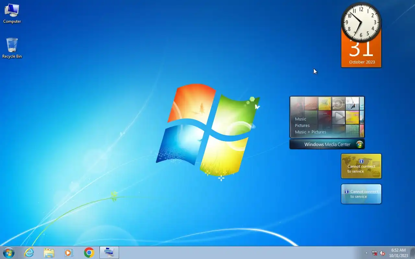The image size is (415, 259).
Task: Click the Show desktop button
Action: tap(412, 253)
